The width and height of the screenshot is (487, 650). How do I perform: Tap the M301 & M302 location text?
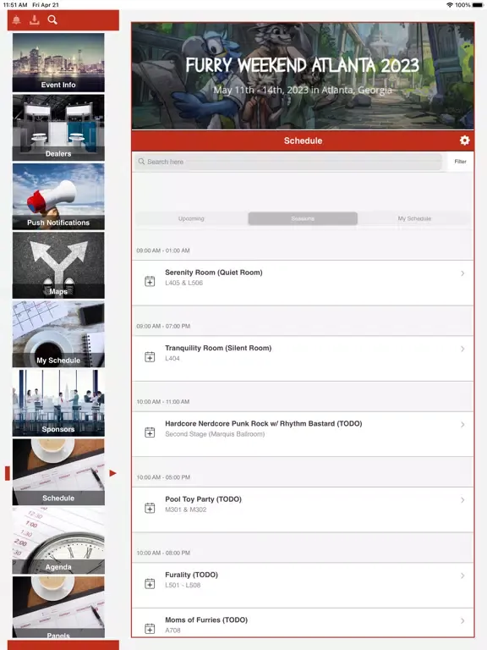point(185,510)
